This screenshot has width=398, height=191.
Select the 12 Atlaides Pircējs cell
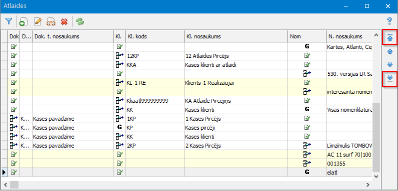pos(236,56)
